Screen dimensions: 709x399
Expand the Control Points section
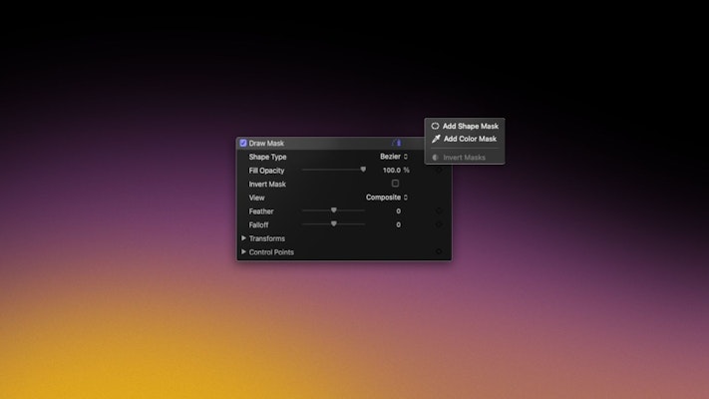pyautogui.click(x=243, y=251)
